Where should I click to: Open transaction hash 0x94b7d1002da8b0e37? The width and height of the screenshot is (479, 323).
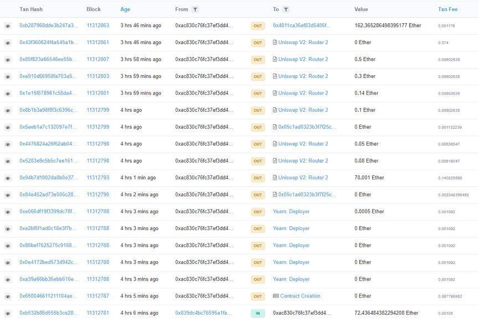49,178
